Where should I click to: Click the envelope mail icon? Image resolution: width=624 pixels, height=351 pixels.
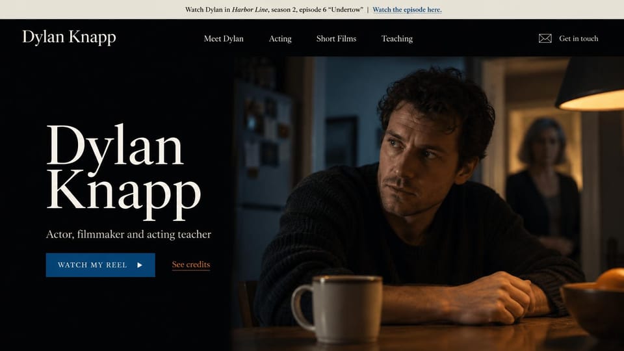(545, 38)
